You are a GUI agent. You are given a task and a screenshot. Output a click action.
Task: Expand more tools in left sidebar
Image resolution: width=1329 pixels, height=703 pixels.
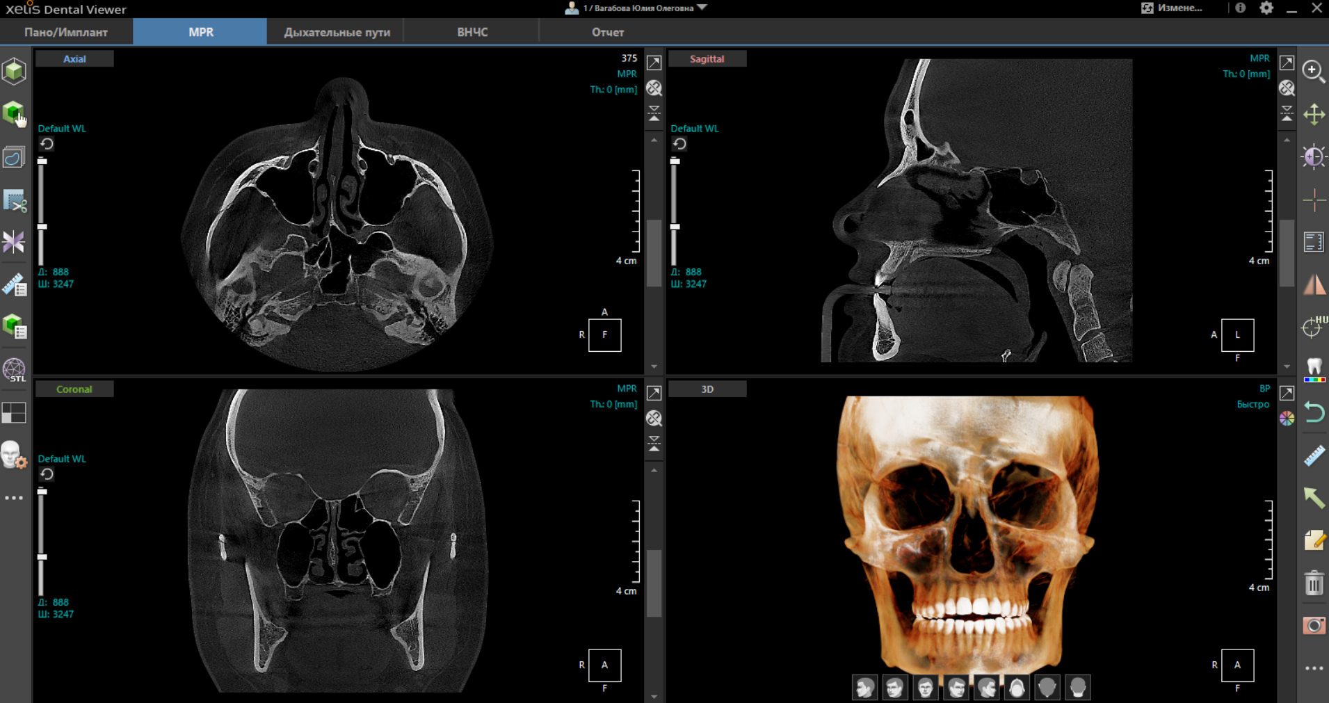pos(14,498)
